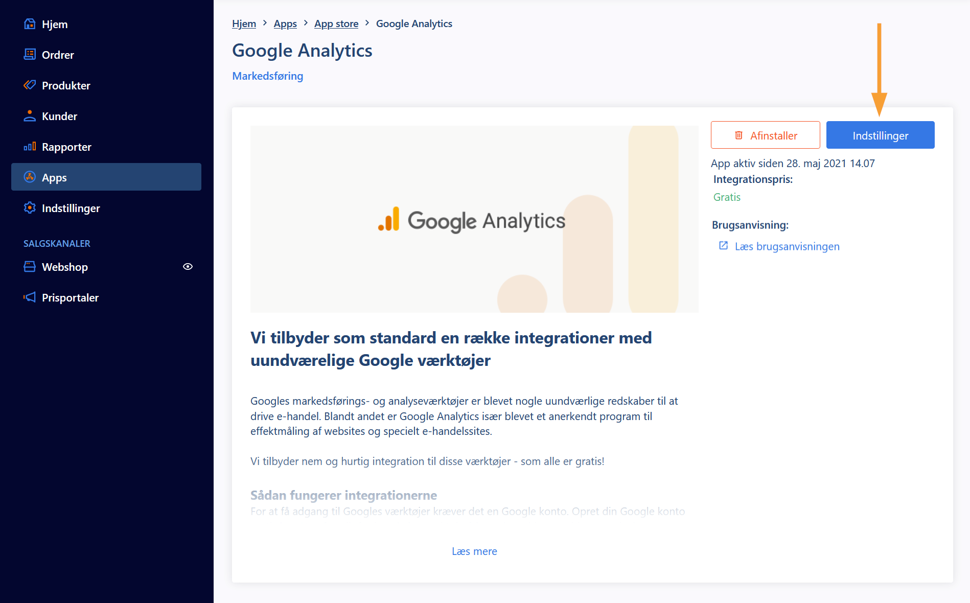Open the Læs brugsanvisningen link
Image resolution: width=970 pixels, height=603 pixels.
[x=787, y=246]
